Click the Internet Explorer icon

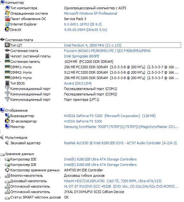(x=7, y=24)
